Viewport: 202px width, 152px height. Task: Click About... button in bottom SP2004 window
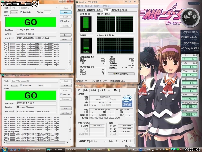(66, 113)
